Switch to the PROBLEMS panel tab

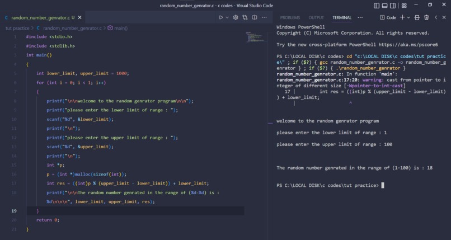290,17
